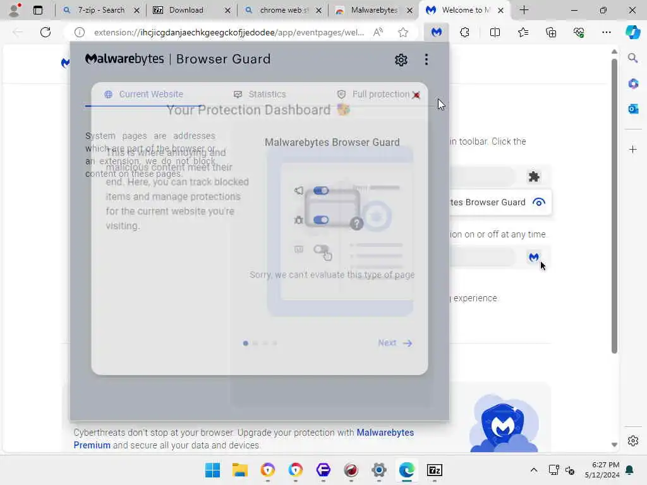Add this page to favorites star
Viewport: 647px width, 485px height.
point(403,32)
